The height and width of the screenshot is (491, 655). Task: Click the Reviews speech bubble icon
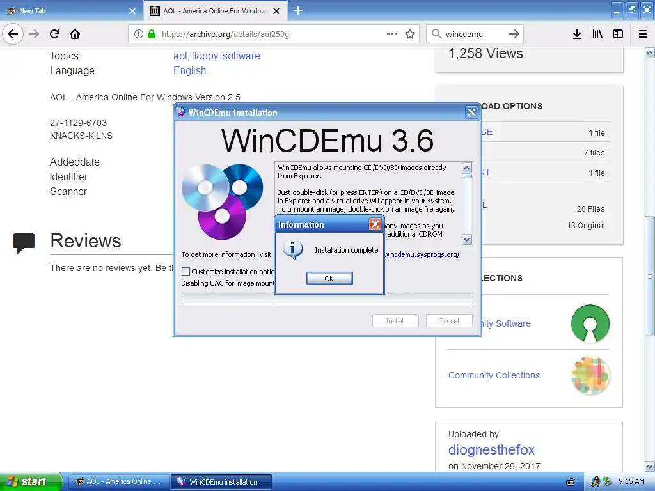tap(24, 243)
